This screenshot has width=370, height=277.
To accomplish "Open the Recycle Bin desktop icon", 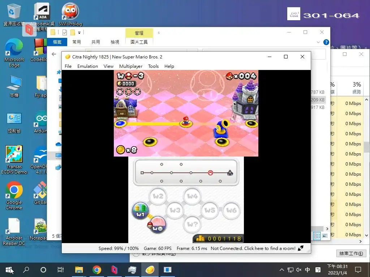I will coord(14,14).
